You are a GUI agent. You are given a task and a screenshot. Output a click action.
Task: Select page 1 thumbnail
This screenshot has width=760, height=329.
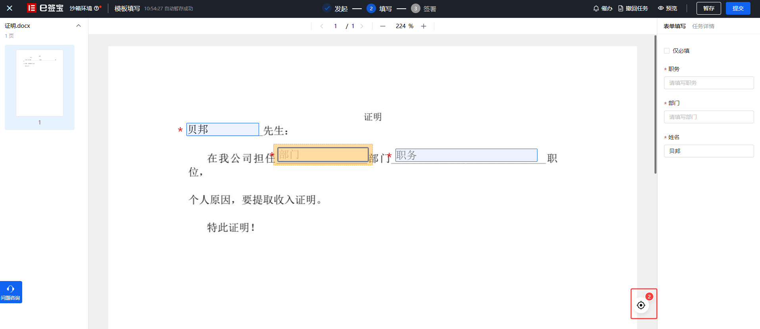(x=40, y=83)
